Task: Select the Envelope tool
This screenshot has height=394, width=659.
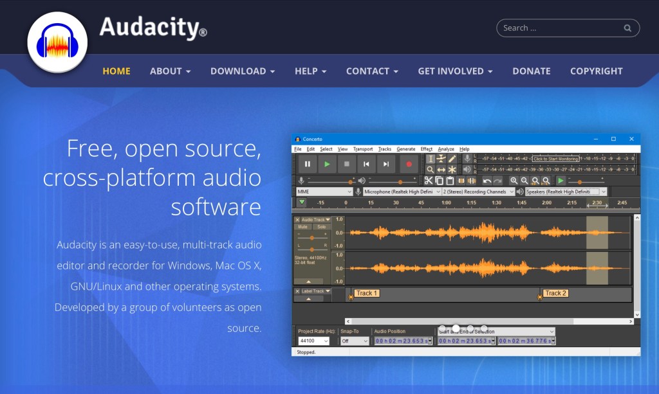Action: pos(441,159)
